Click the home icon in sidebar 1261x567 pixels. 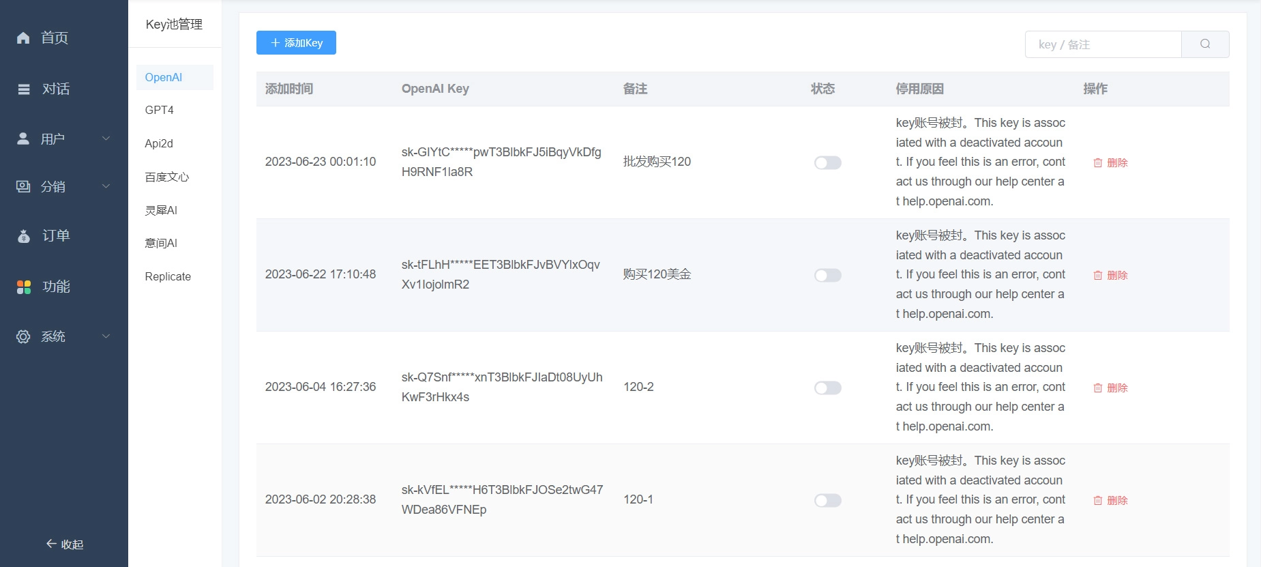(23, 38)
